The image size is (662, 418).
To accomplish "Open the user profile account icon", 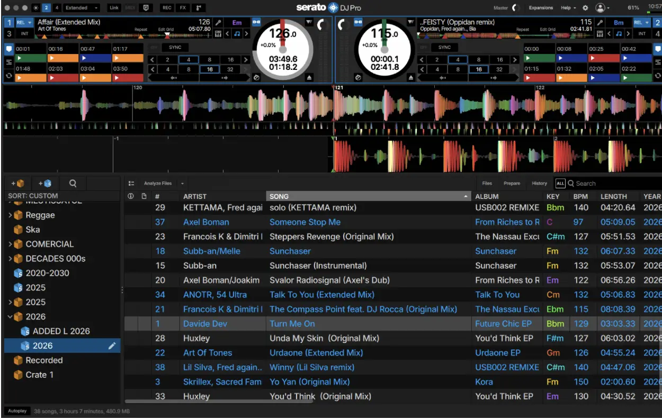I will (600, 8).
